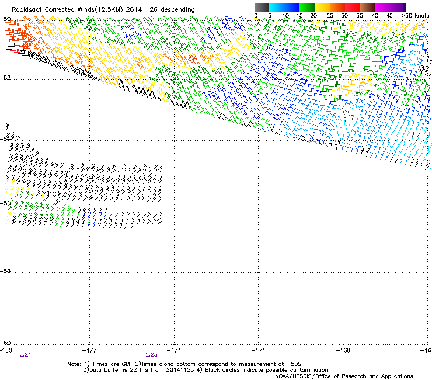
Task: Click the '-174' longitude axis label
Action: 174,350
